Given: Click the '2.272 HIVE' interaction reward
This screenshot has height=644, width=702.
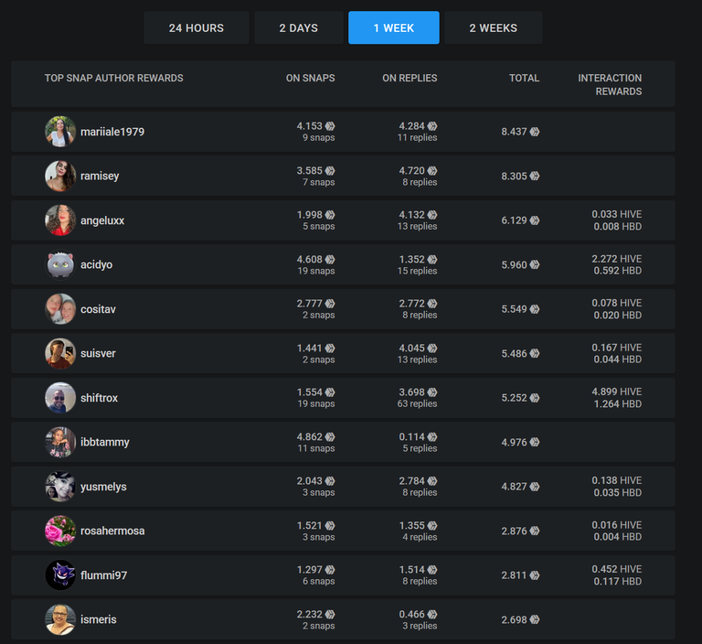Looking at the screenshot, I should (616, 259).
